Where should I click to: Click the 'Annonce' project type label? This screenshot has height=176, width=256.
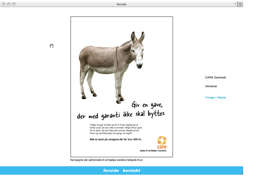pos(211,86)
